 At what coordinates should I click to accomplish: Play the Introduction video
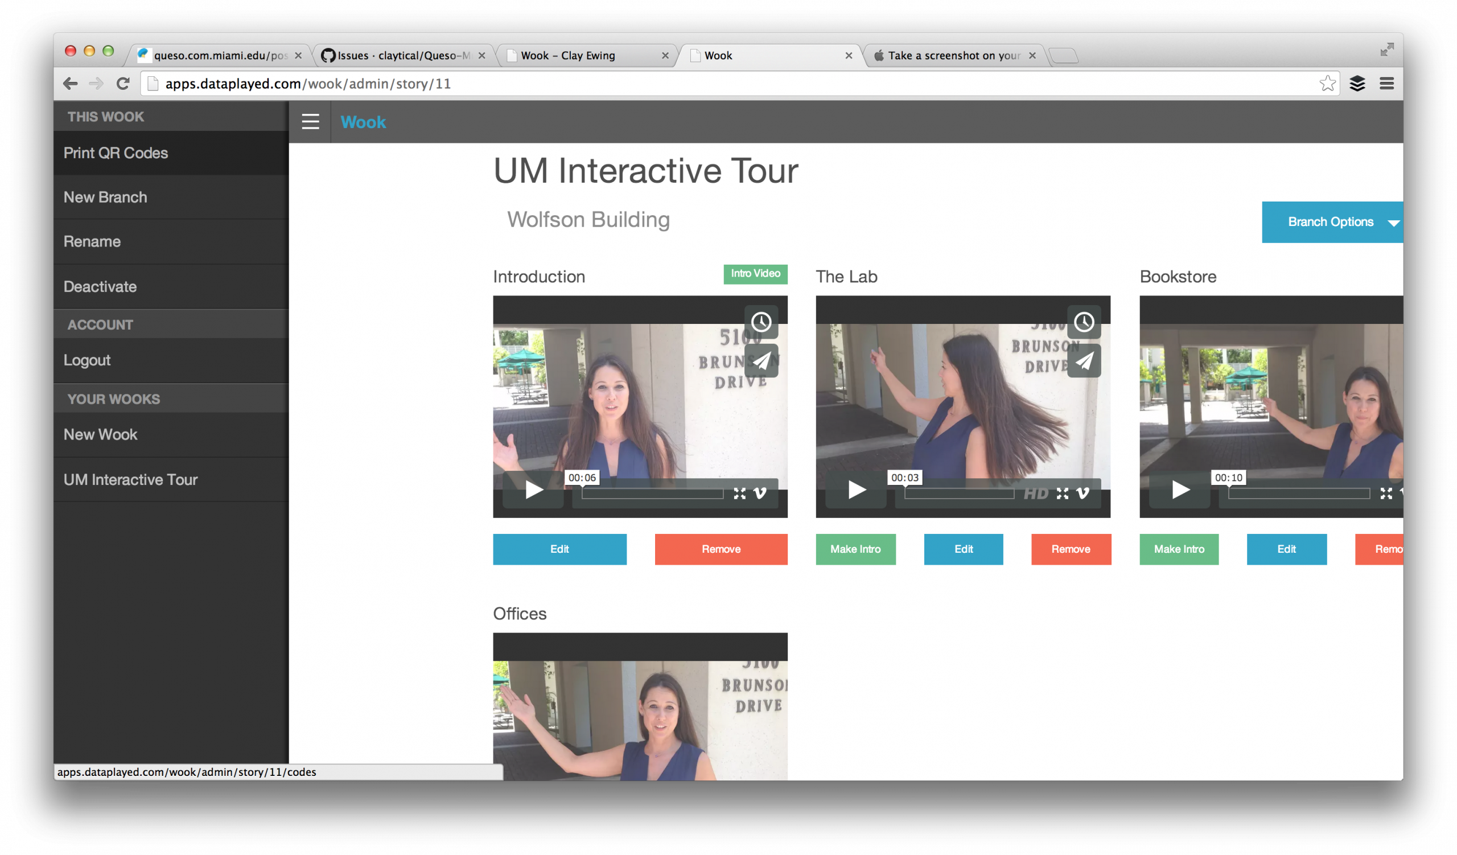coord(533,490)
